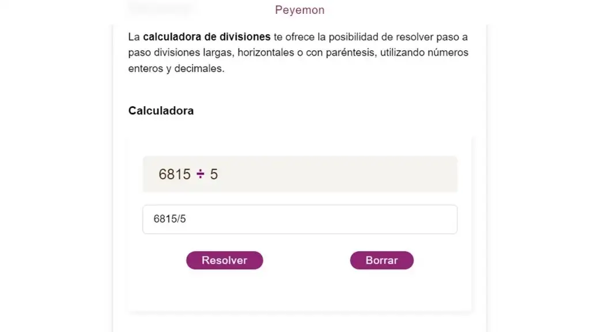Focus the input field containing 6815/5
Image resolution: width=590 pixels, height=332 pixels.
click(300, 219)
